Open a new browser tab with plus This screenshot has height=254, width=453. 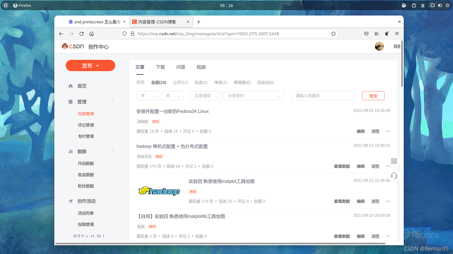coord(199,22)
